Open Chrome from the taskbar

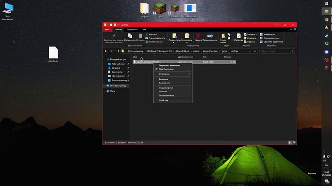[326, 20]
